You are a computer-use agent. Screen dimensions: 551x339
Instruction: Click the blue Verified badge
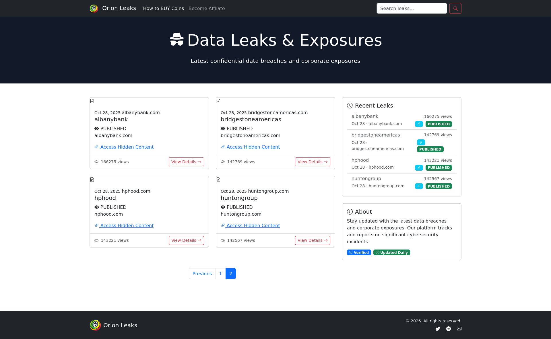pyautogui.click(x=359, y=252)
